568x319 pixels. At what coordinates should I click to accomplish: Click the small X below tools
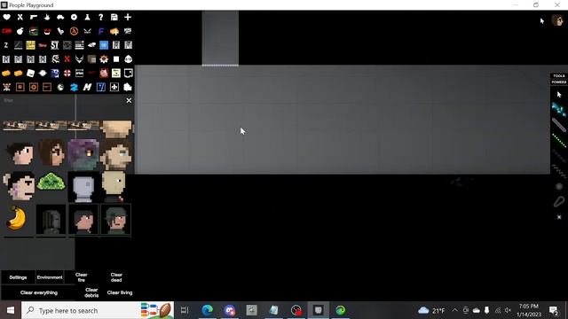[559, 217]
